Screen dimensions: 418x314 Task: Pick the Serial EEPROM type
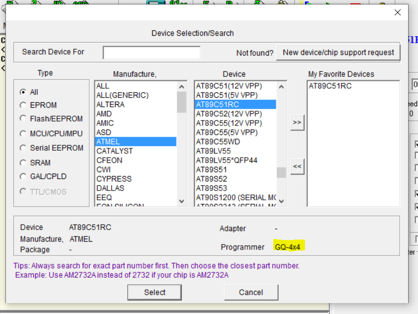(23, 148)
